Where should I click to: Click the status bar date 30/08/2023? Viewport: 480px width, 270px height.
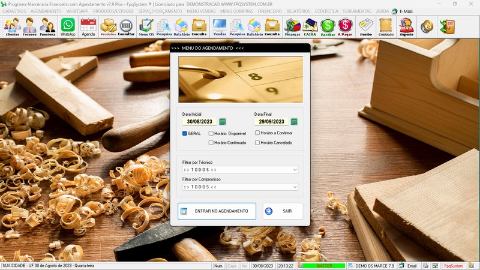coord(263,266)
